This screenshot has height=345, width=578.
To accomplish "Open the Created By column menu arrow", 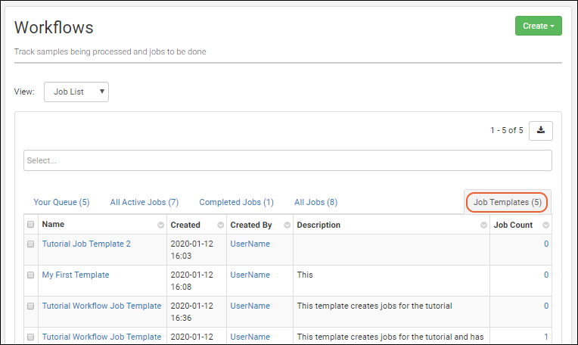I will [287, 225].
